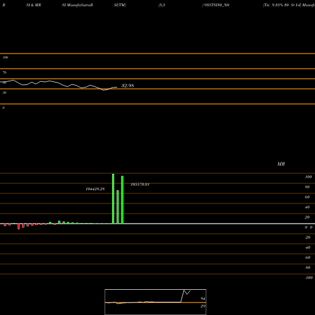Click the MR axis label 40

[x=307, y=207]
